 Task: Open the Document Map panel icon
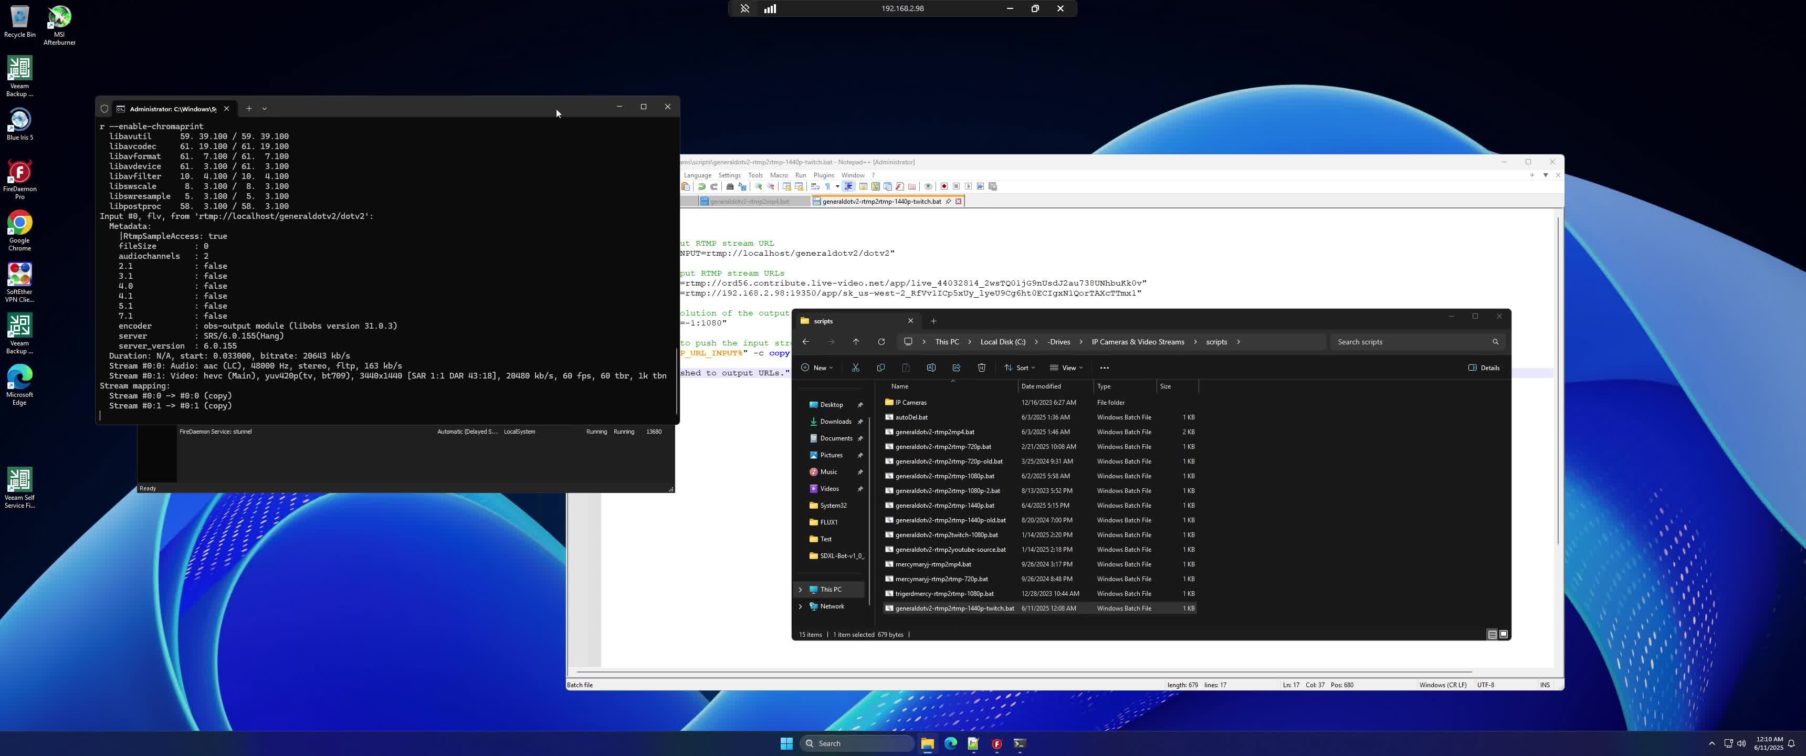[x=876, y=186]
